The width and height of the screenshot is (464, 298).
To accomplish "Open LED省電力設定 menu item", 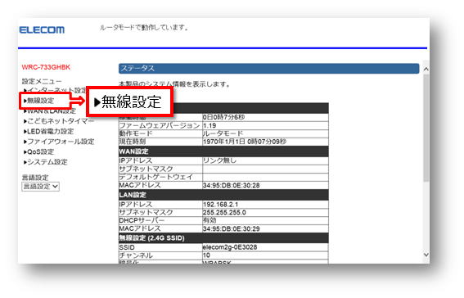I will coord(48,131).
